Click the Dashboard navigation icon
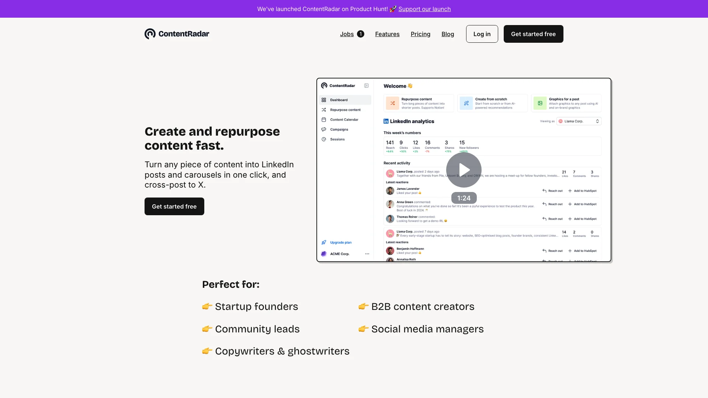Viewport: 708px width, 398px height. point(324,99)
